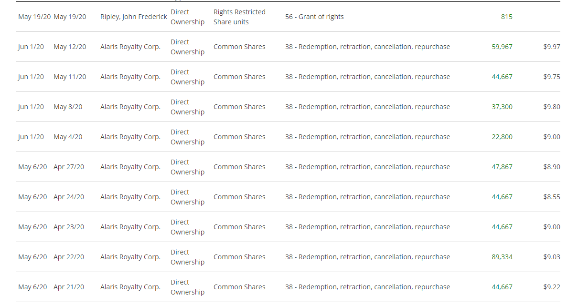
Task: Select volume 89,334 cell
Action: [502, 257]
